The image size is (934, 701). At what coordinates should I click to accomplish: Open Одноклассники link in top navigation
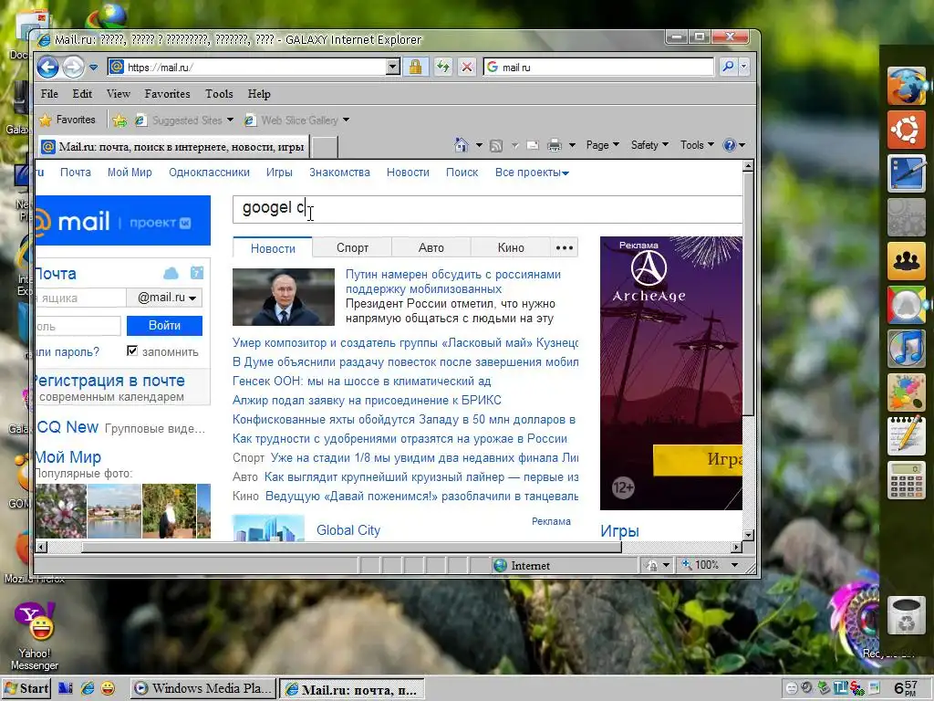point(209,173)
